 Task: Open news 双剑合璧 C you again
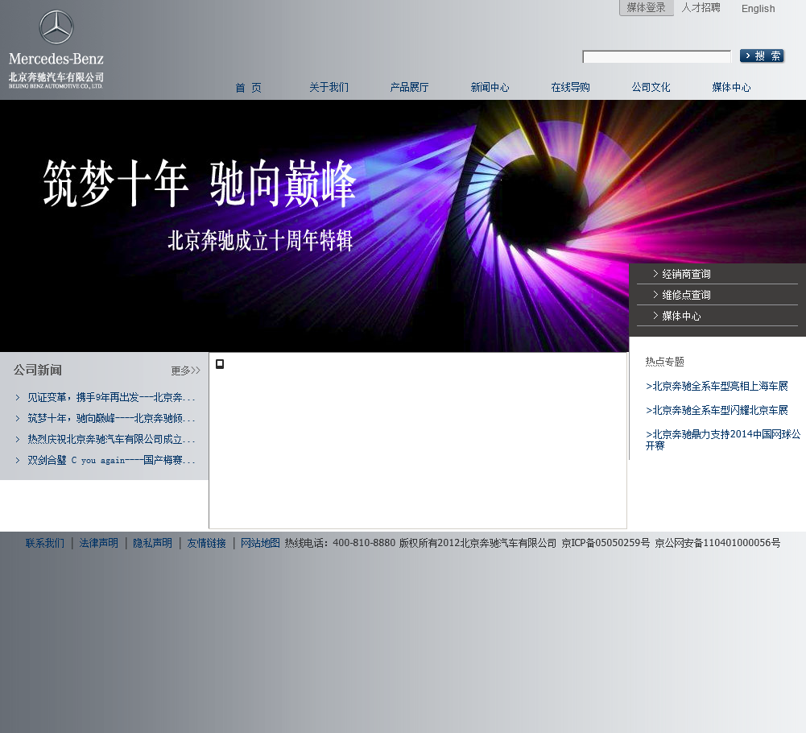click(111, 460)
